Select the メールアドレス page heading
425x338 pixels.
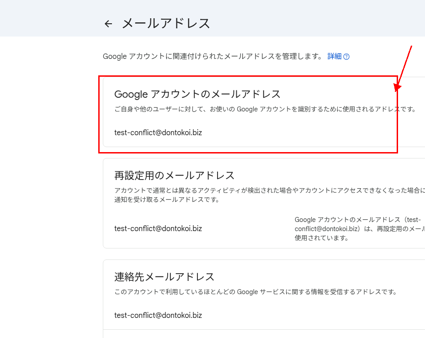pyautogui.click(x=166, y=23)
